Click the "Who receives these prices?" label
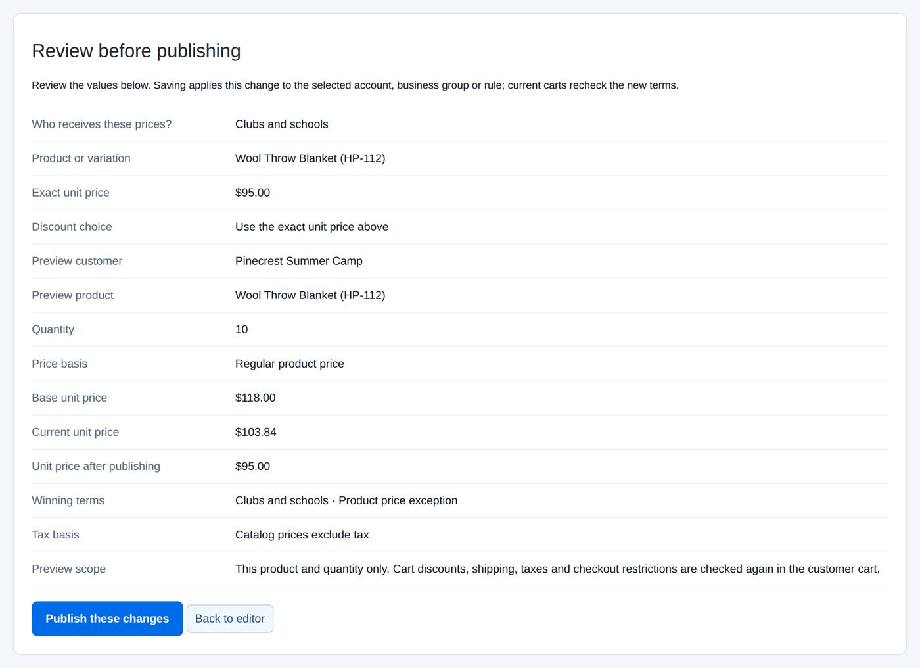The width and height of the screenshot is (920, 668). pyautogui.click(x=102, y=124)
